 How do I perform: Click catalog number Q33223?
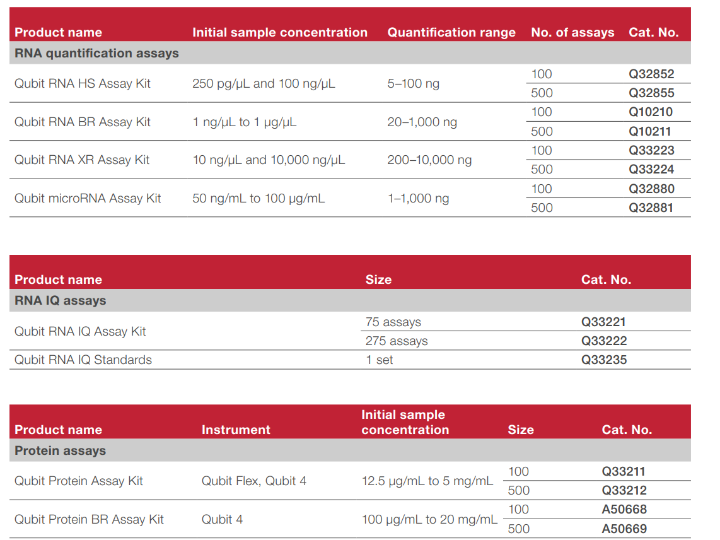pos(651,150)
